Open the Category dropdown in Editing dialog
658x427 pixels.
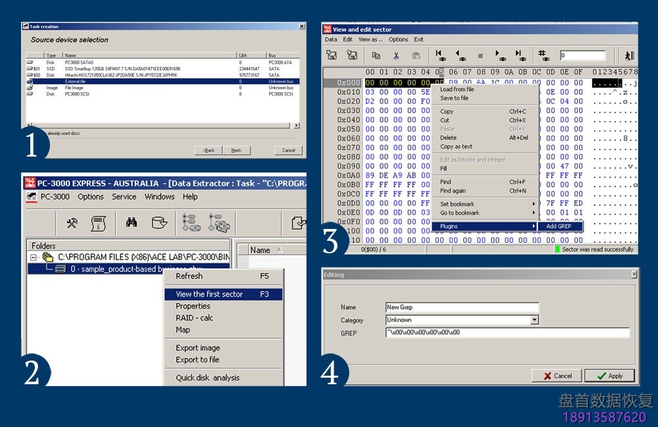click(x=534, y=320)
